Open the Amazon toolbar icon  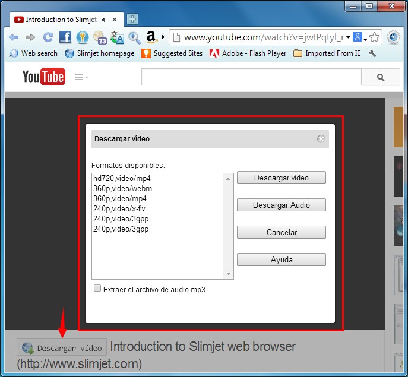[151, 37]
